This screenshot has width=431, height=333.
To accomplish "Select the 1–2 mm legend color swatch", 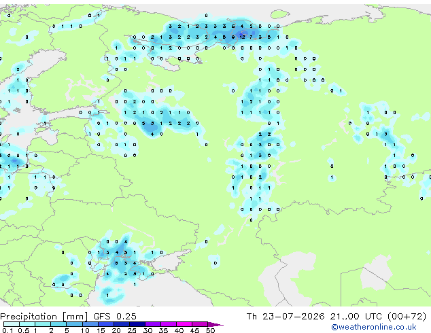I will coord(43,324).
